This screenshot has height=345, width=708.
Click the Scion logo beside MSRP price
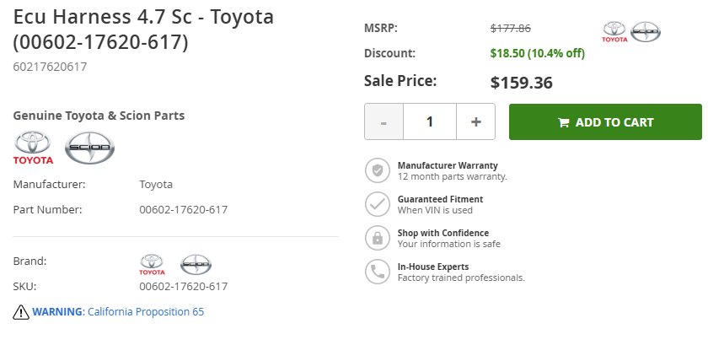pos(646,32)
